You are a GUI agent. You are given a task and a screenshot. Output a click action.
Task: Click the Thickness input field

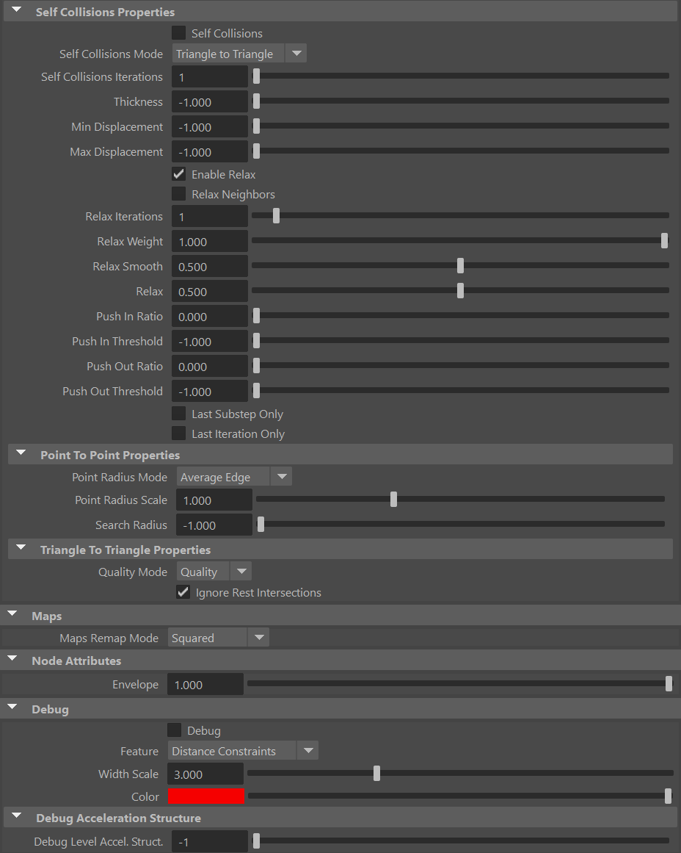(x=209, y=101)
